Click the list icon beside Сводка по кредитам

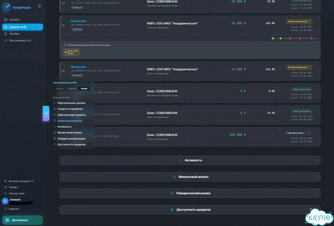click(x=55, y=109)
